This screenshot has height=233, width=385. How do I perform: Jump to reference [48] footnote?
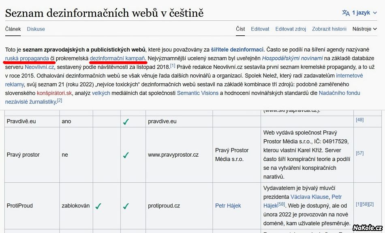click(x=359, y=120)
